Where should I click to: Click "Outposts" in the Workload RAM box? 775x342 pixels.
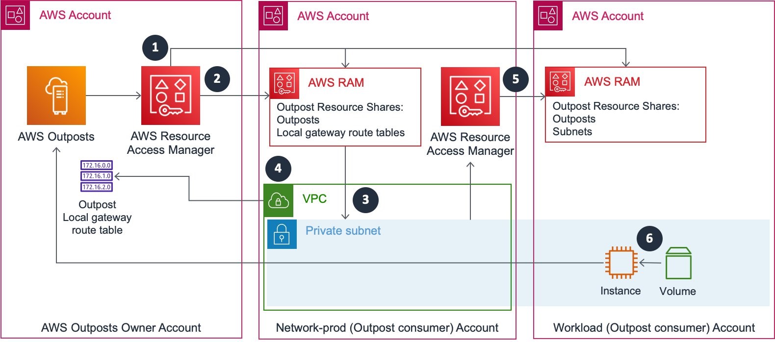574,119
